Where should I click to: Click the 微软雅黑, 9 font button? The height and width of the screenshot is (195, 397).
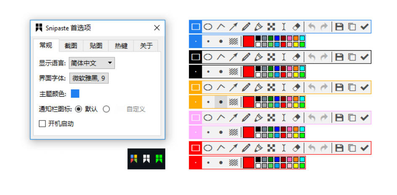(89, 78)
